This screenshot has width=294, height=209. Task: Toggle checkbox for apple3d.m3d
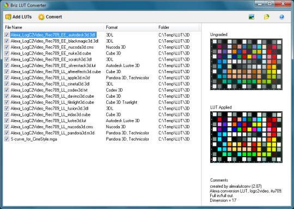point(7,77)
